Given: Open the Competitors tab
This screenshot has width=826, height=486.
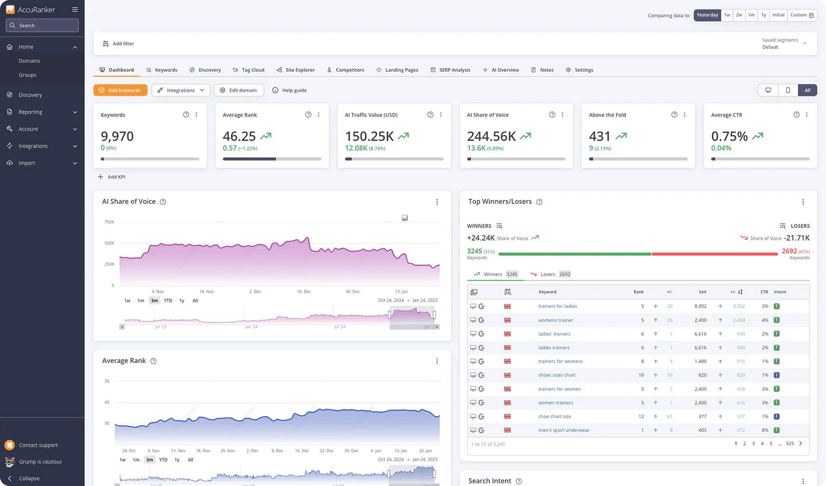Looking at the screenshot, I should 346,70.
